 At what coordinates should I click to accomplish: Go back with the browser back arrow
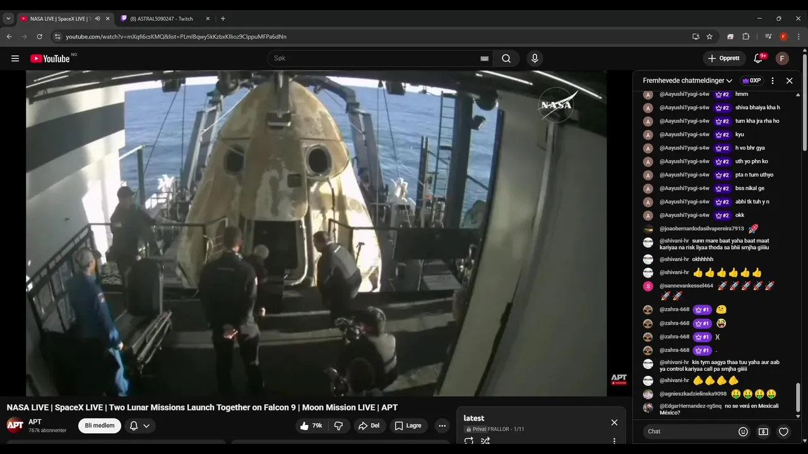point(9,37)
